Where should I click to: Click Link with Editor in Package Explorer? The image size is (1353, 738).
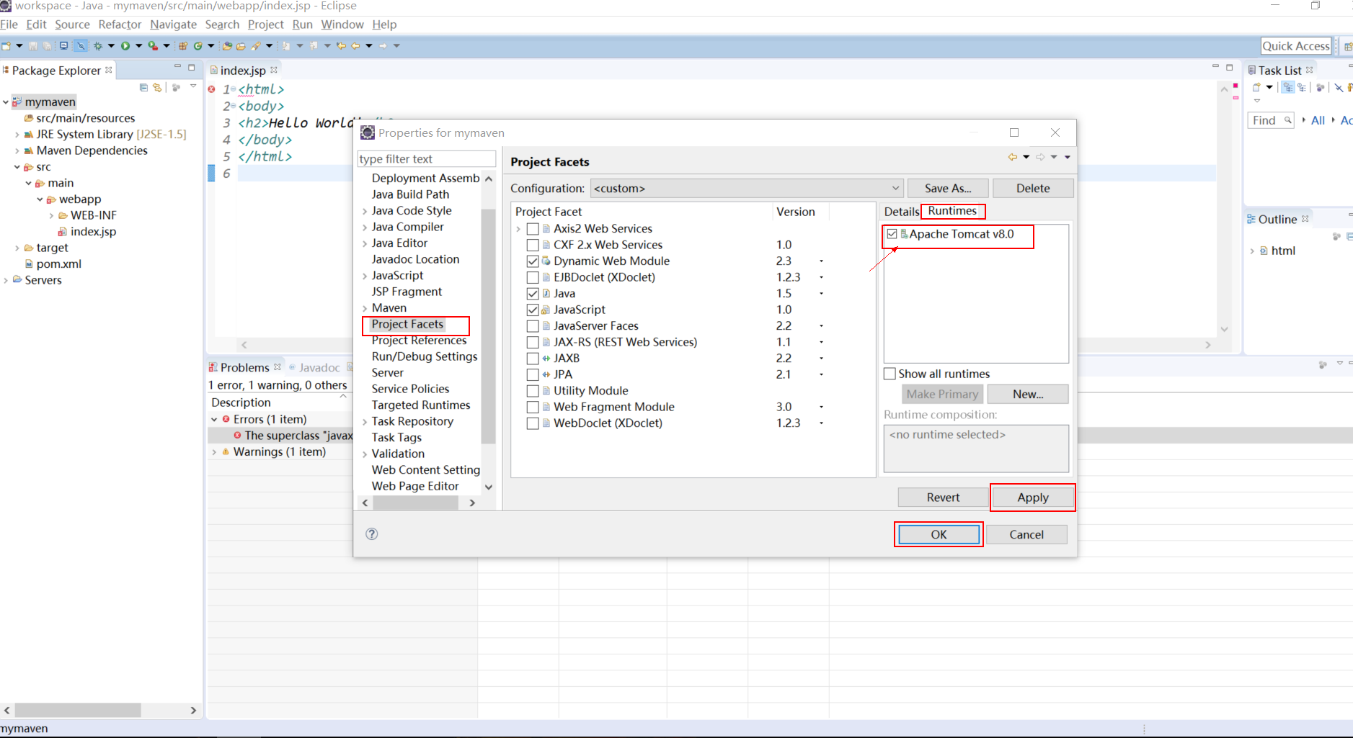[x=157, y=87]
